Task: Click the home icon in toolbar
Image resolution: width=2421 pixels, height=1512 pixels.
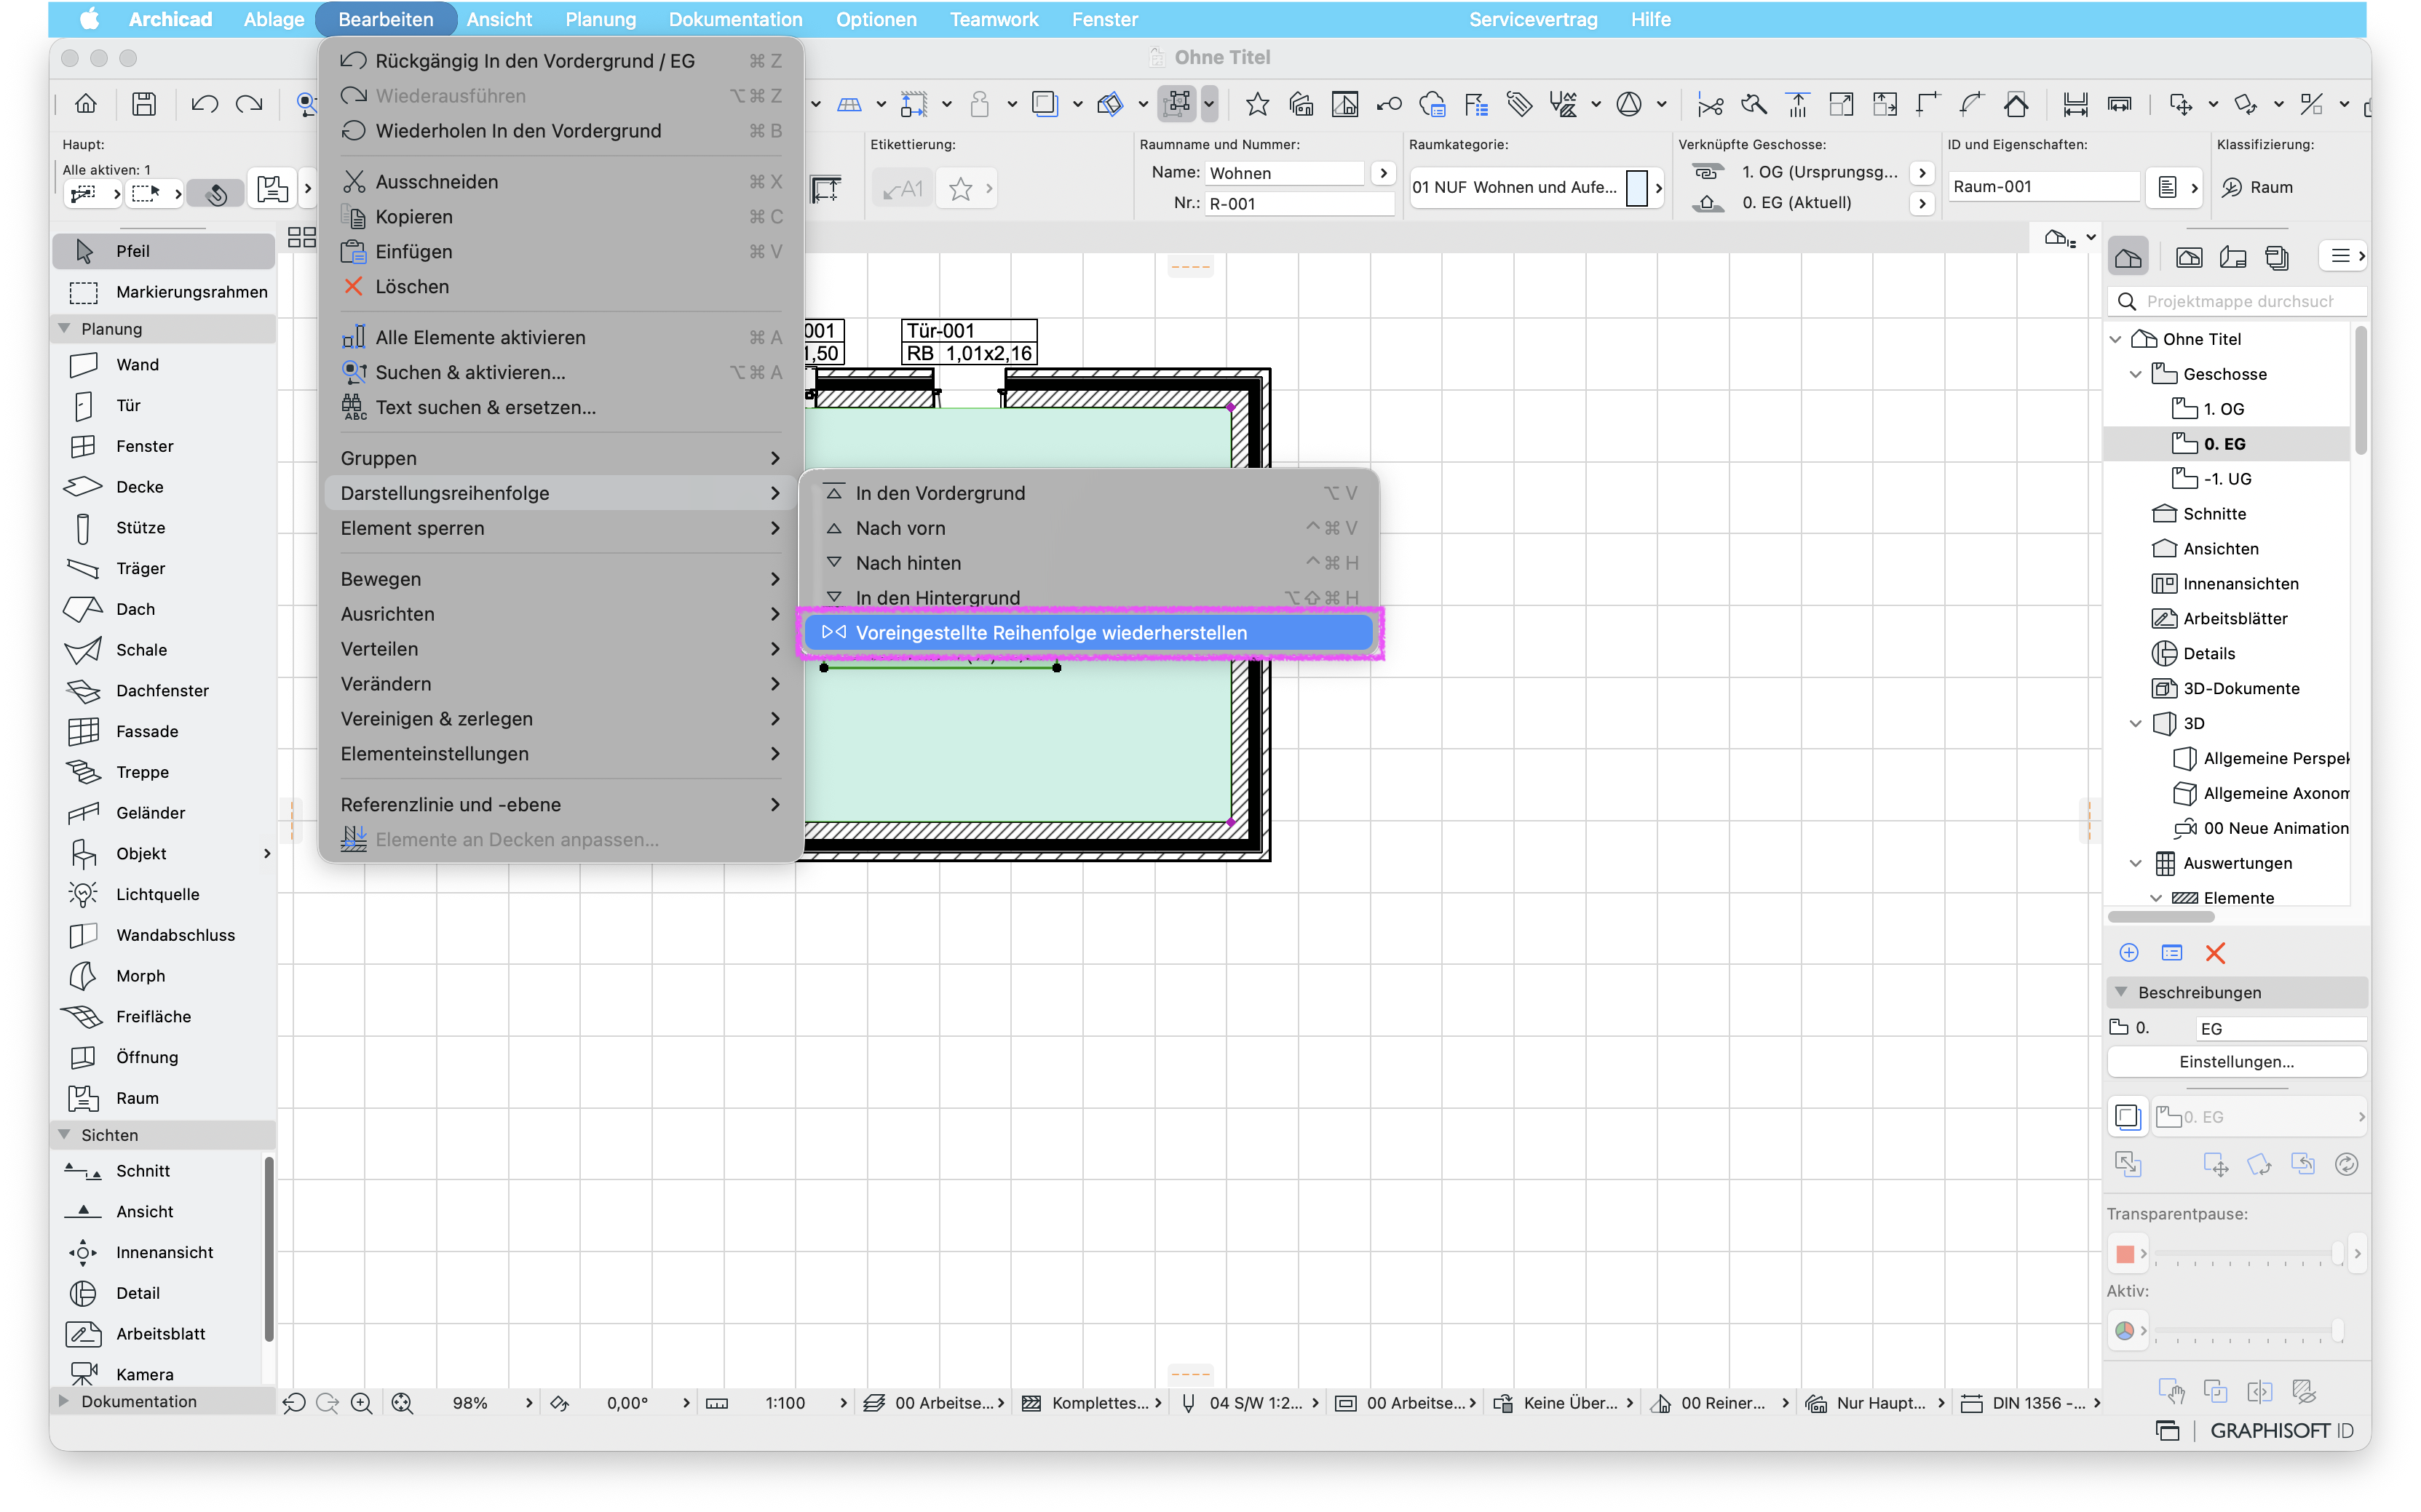Action: click(86, 104)
